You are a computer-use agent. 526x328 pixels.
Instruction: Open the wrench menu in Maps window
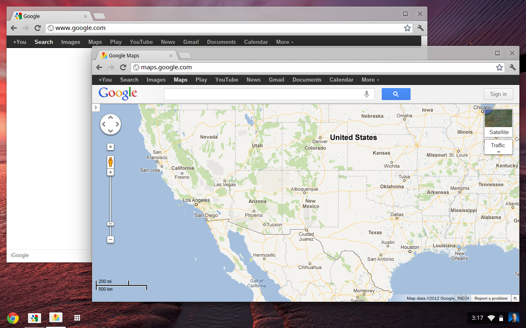pyautogui.click(x=512, y=67)
